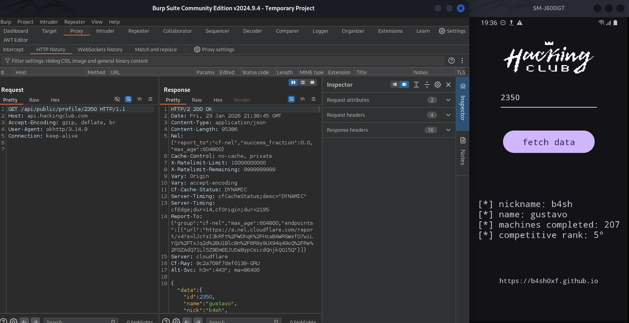Select Raw view in Request pane
The image size is (629, 323).
[34, 100]
